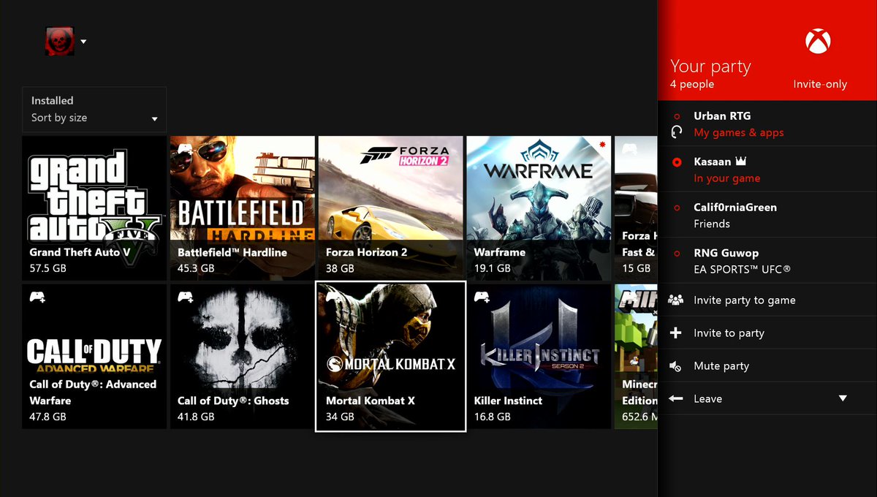Click the 57.5 GB size label

(x=48, y=268)
